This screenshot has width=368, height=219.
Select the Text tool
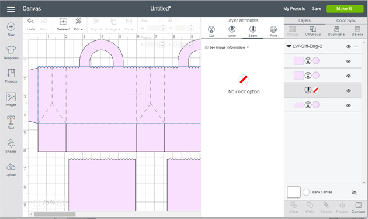click(x=11, y=122)
